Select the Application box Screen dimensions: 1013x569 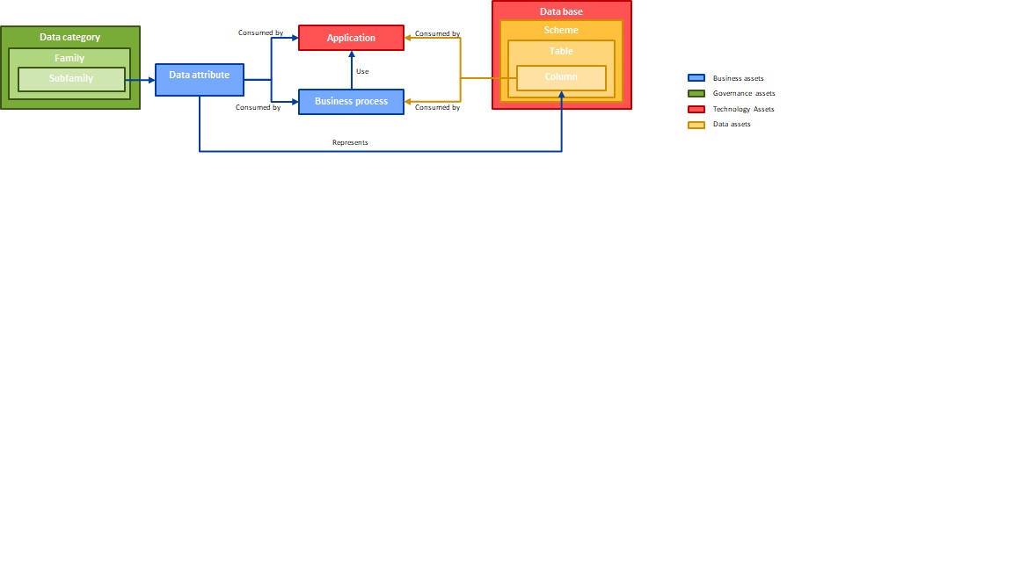tap(351, 38)
